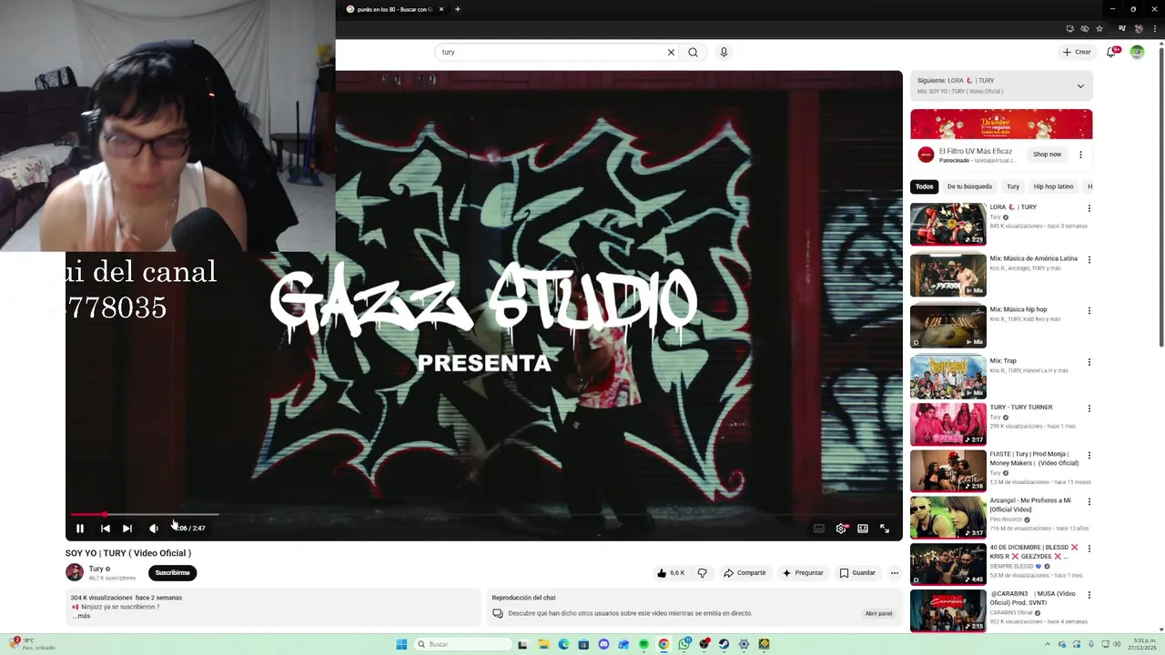Start a voice search with microphone
The width and height of the screenshot is (1165, 655).
(x=724, y=52)
